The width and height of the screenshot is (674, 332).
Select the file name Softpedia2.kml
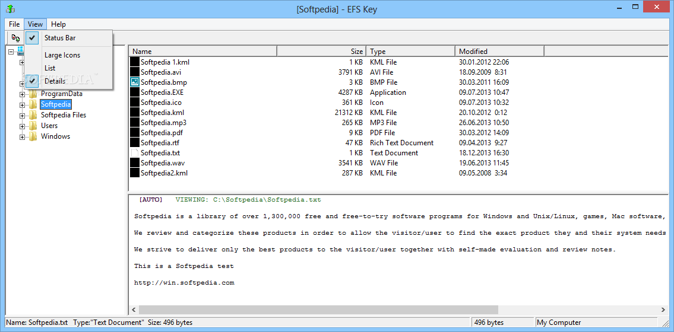tap(164, 173)
